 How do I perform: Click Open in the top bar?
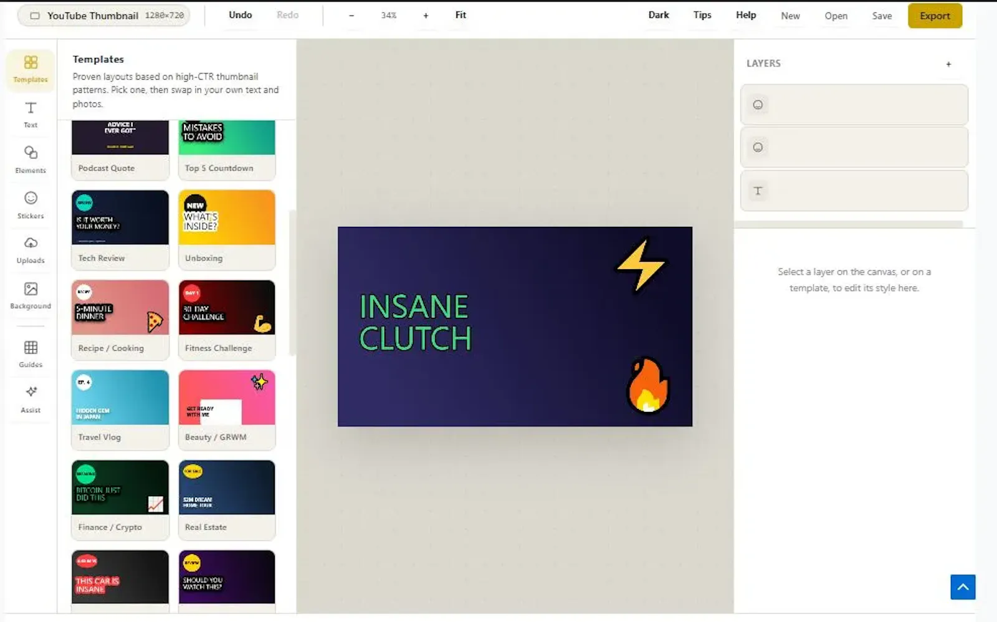(x=836, y=16)
